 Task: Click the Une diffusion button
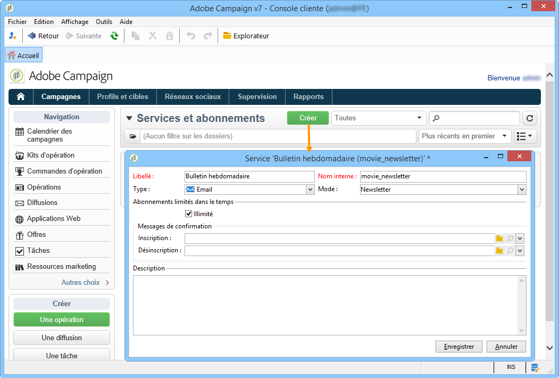62,338
